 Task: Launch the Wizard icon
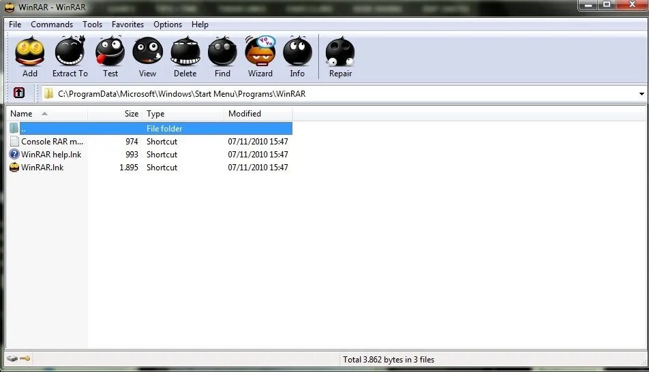point(260,51)
